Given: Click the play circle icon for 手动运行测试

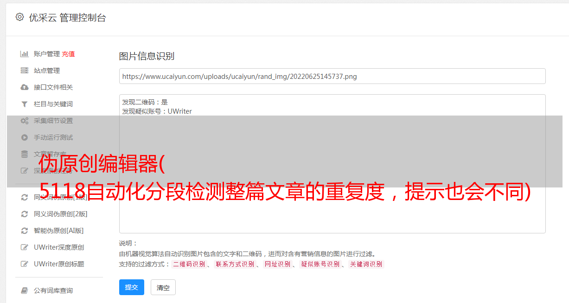Looking at the screenshot, I should [x=25, y=137].
